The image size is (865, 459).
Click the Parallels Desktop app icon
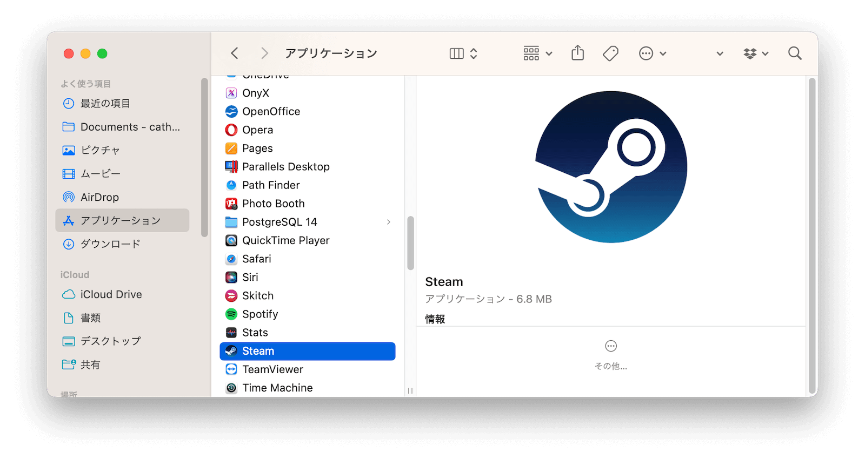pos(231,166)
